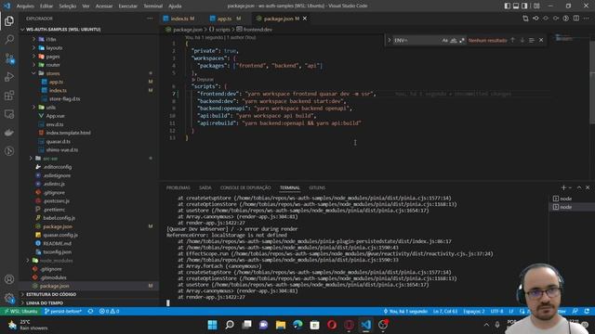Maximize the panel with chevron up

point(579,187)
